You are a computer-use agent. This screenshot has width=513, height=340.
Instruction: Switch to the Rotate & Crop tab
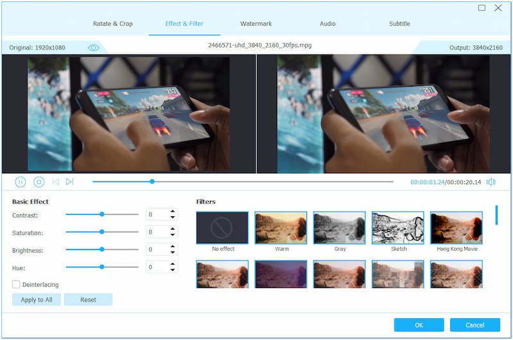(x=112, y=24)
